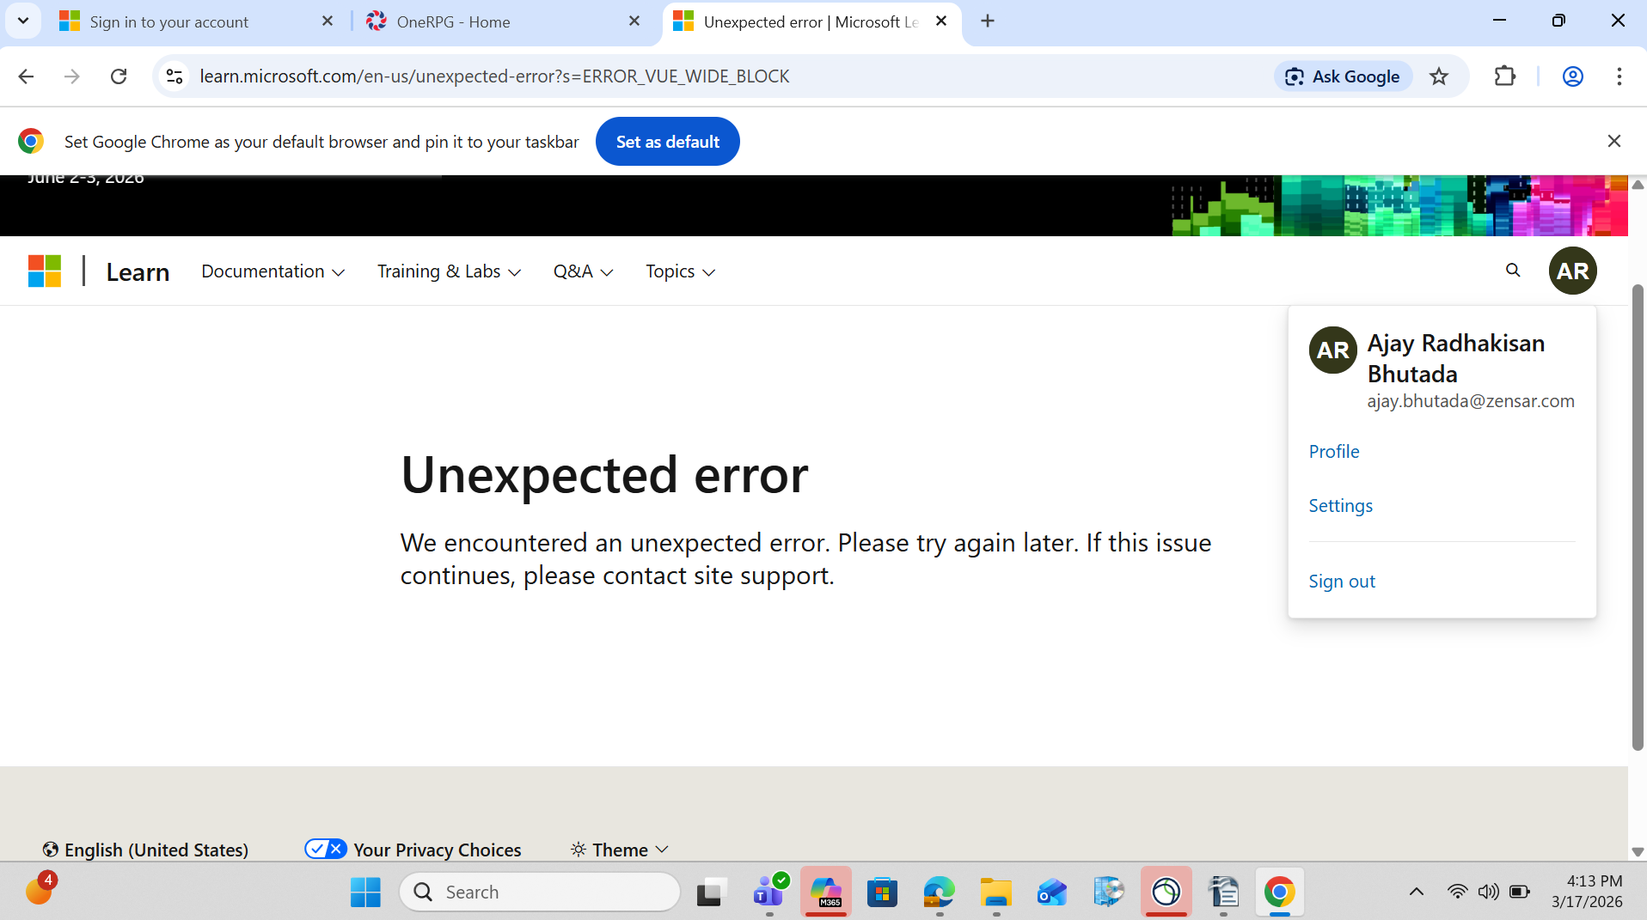Expand the Training & Labs menu

449,271
